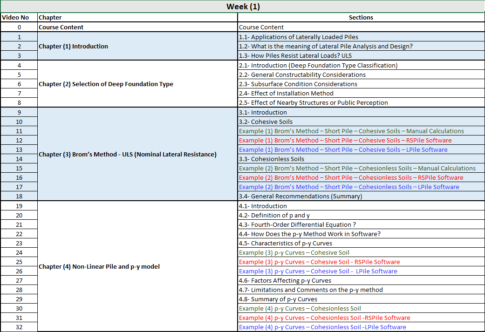Select blue Example (3) Cohesive Soil LPile Software entry

(x=318, y=271)
